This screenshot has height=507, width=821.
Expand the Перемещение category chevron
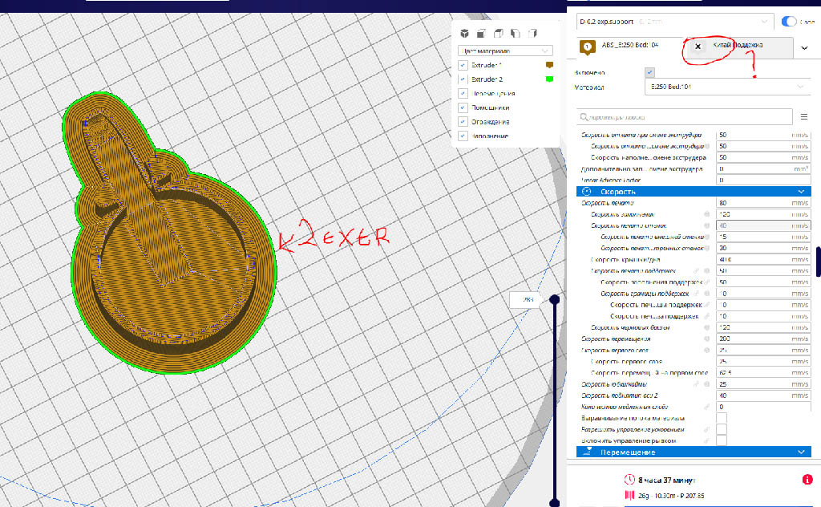(x=801, y=452)
